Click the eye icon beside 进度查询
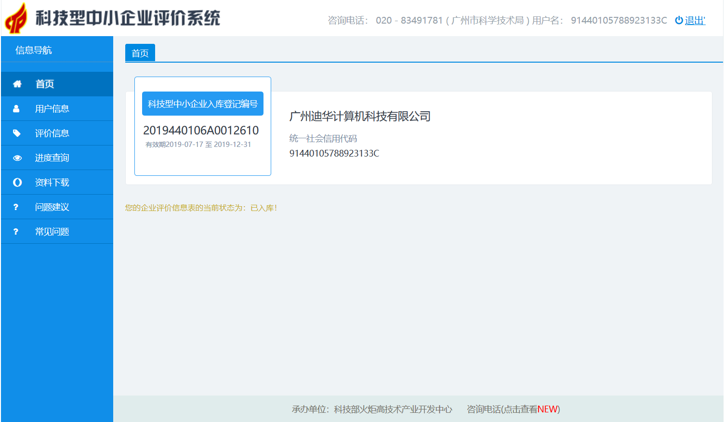The image size is (724, 422). [x=17, y=158]
